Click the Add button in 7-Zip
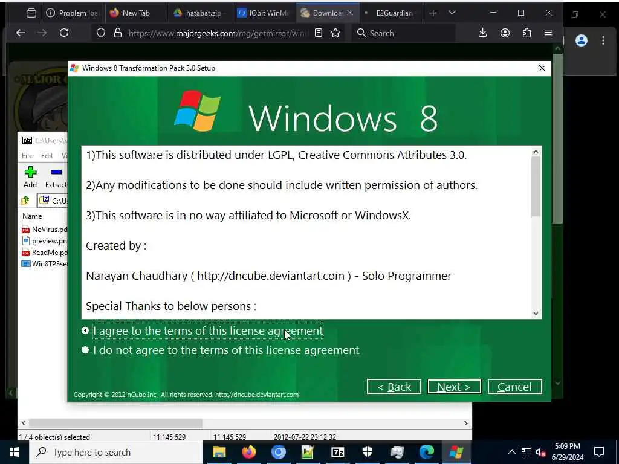This screenshot has width=619, height=464. (30, 177)
